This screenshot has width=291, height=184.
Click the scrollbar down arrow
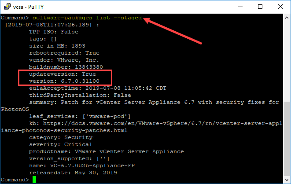pos(287,180)
